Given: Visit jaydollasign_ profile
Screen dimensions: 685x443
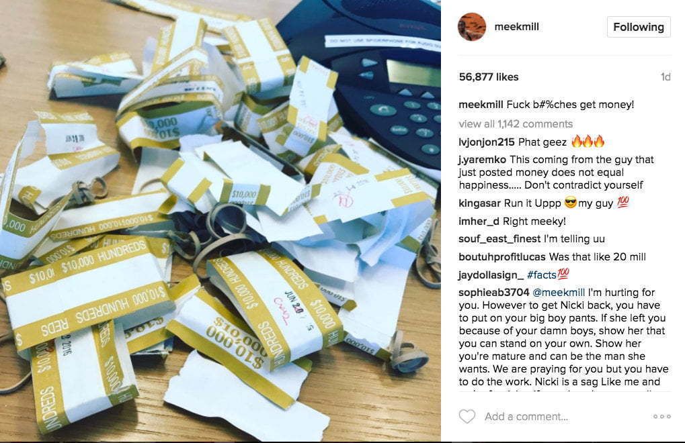Looking at the screenshot, I should (491, 275).
